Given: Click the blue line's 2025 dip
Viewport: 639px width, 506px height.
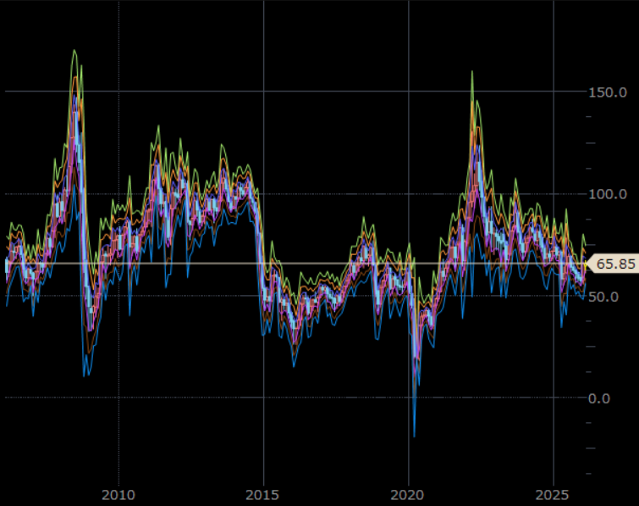Looking at the screenshot, I should (x=561, y=326).
